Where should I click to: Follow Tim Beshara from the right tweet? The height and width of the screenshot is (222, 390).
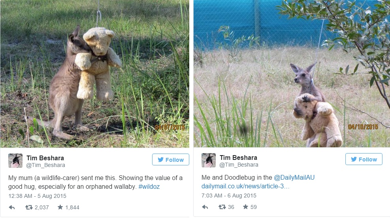point(364,159)
